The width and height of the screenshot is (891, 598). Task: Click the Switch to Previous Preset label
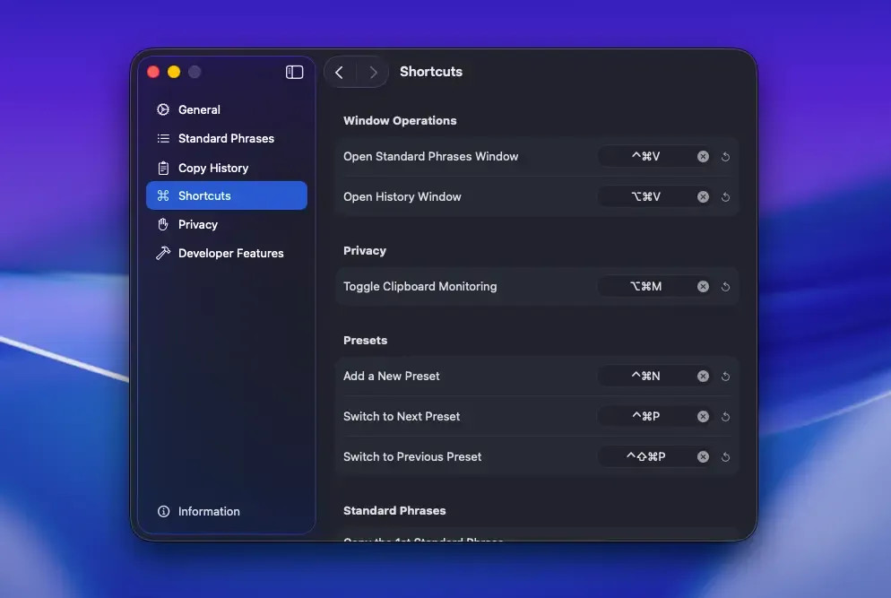[412, 457]
